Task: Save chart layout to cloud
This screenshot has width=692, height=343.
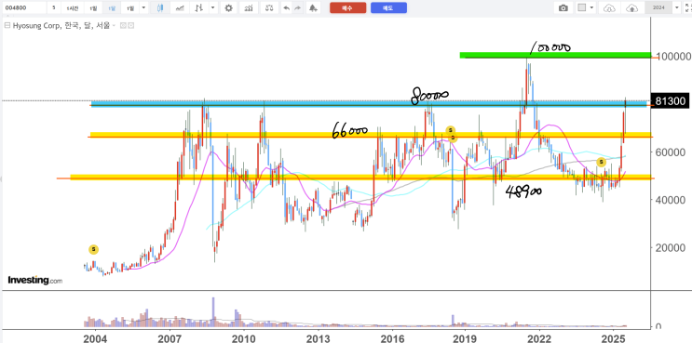Action: coord(632,8)
